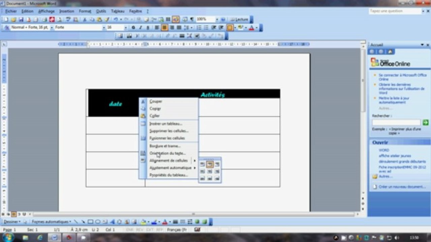Click the taskbar clock showing 13:50

coord(414,238)
